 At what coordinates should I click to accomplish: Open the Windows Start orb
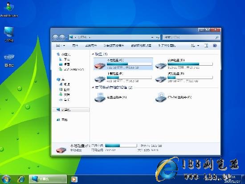[x=6, y=179]
